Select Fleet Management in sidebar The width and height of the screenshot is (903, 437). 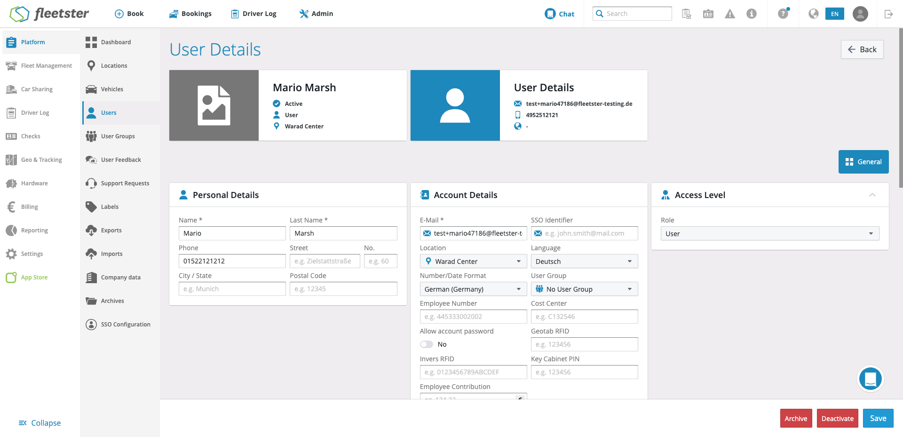[x=41, y=66]
